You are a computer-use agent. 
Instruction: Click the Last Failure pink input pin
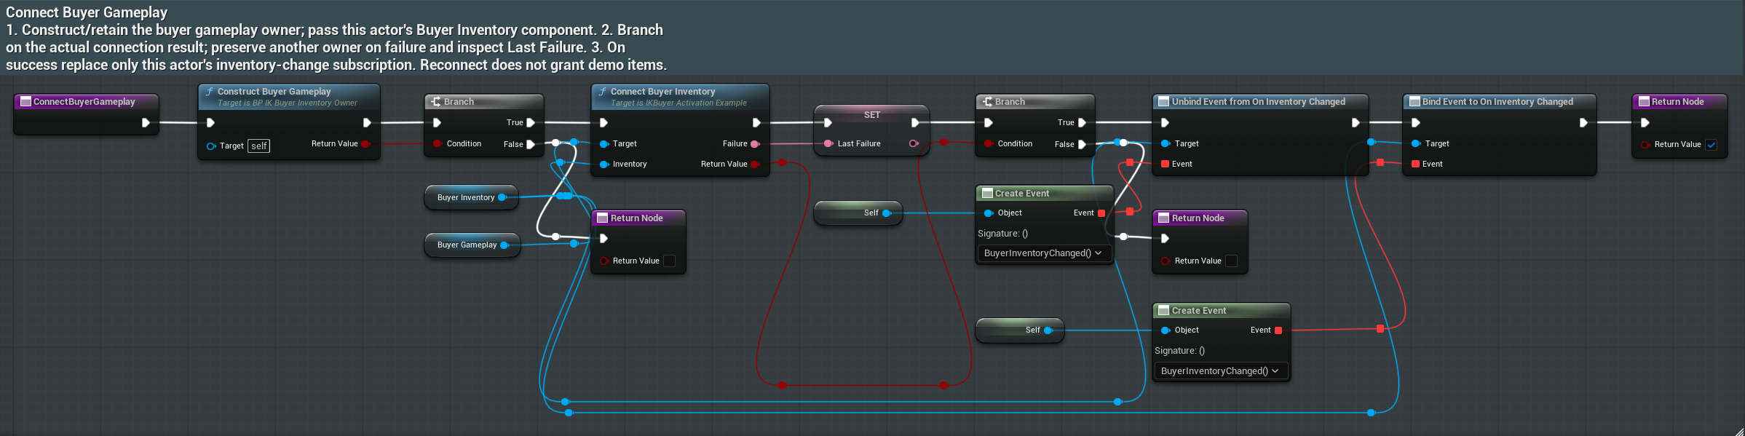pyautogui.click(x=828, y=144)
